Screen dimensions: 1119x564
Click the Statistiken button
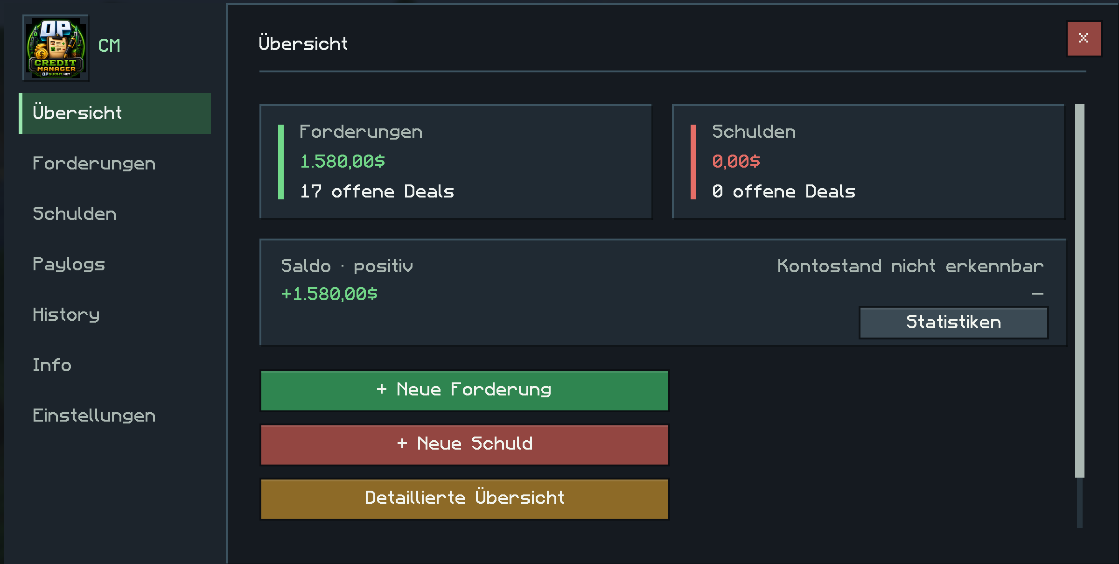[x=953, y=322]
